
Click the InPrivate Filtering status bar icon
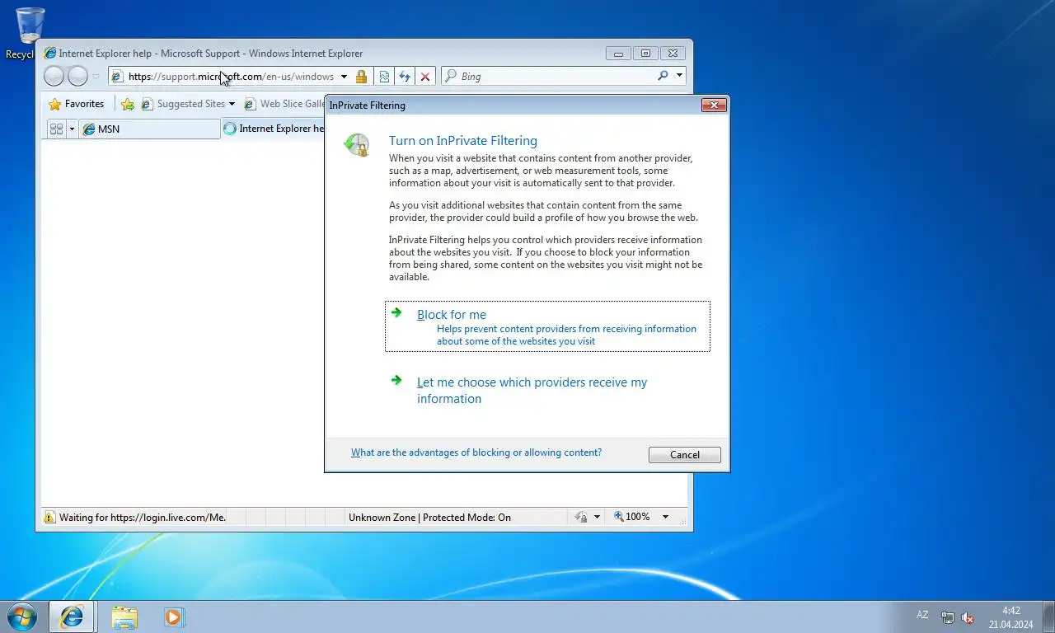[x=581, y=517]
